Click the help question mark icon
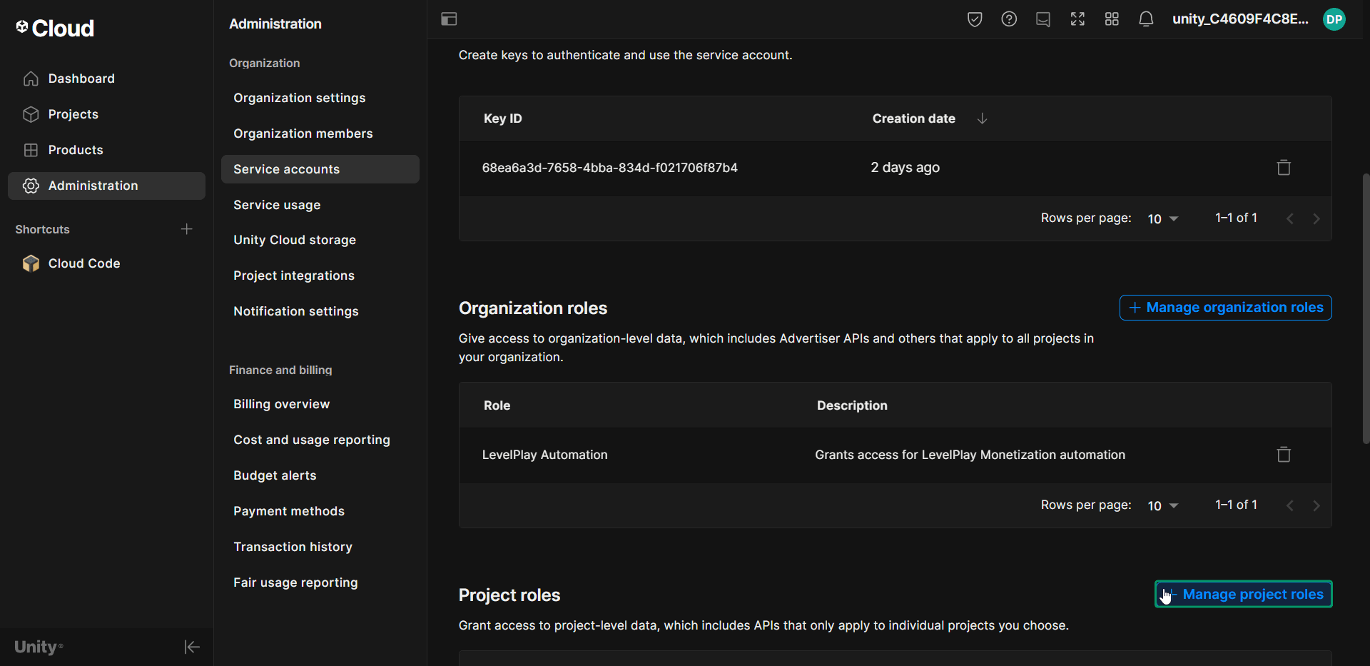Viewport: 1370px width, 666px height. [1009, 19]
